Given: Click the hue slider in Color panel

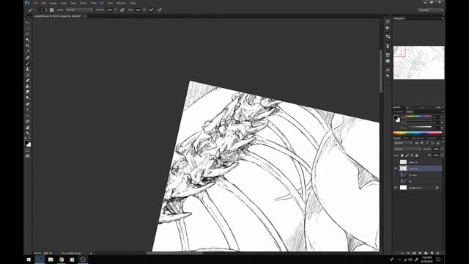Looking at the screenshot, I should pos(418,117).
